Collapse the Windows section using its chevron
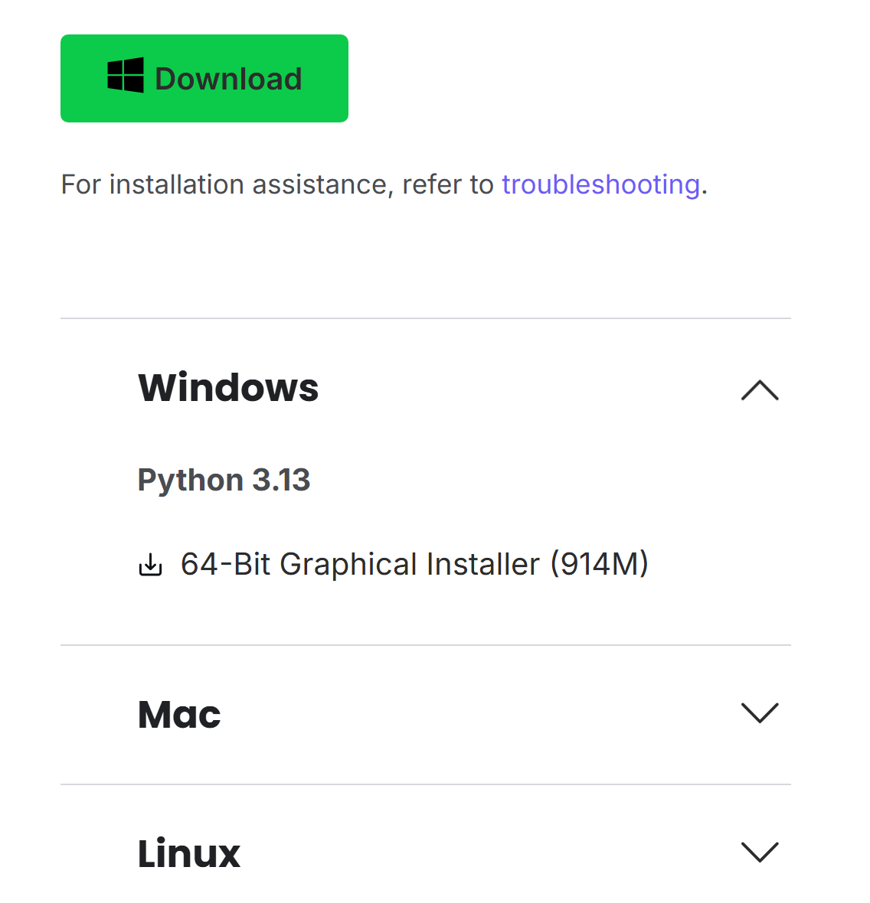Screen dimensions: 870x903 760,390
